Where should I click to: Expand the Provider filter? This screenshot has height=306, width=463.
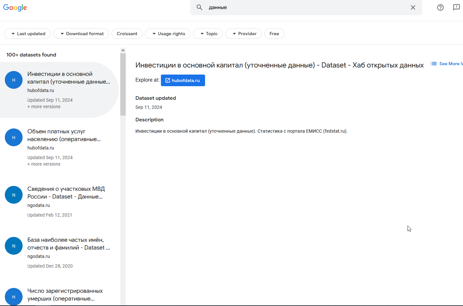(x=243, y=34)
